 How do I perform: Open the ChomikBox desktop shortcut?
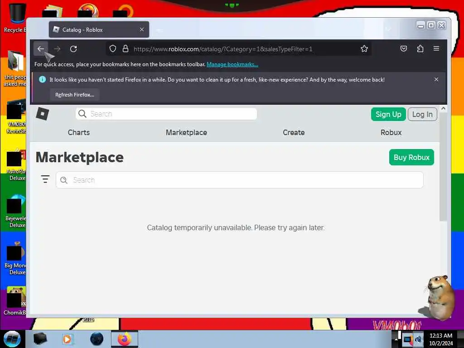pos(14,301)
